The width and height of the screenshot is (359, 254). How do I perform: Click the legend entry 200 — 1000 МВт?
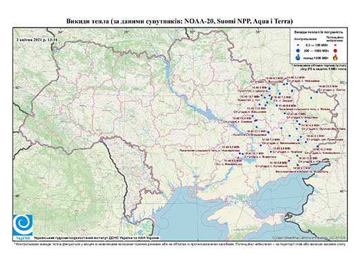pyautogui.click(x=317, y=50)
